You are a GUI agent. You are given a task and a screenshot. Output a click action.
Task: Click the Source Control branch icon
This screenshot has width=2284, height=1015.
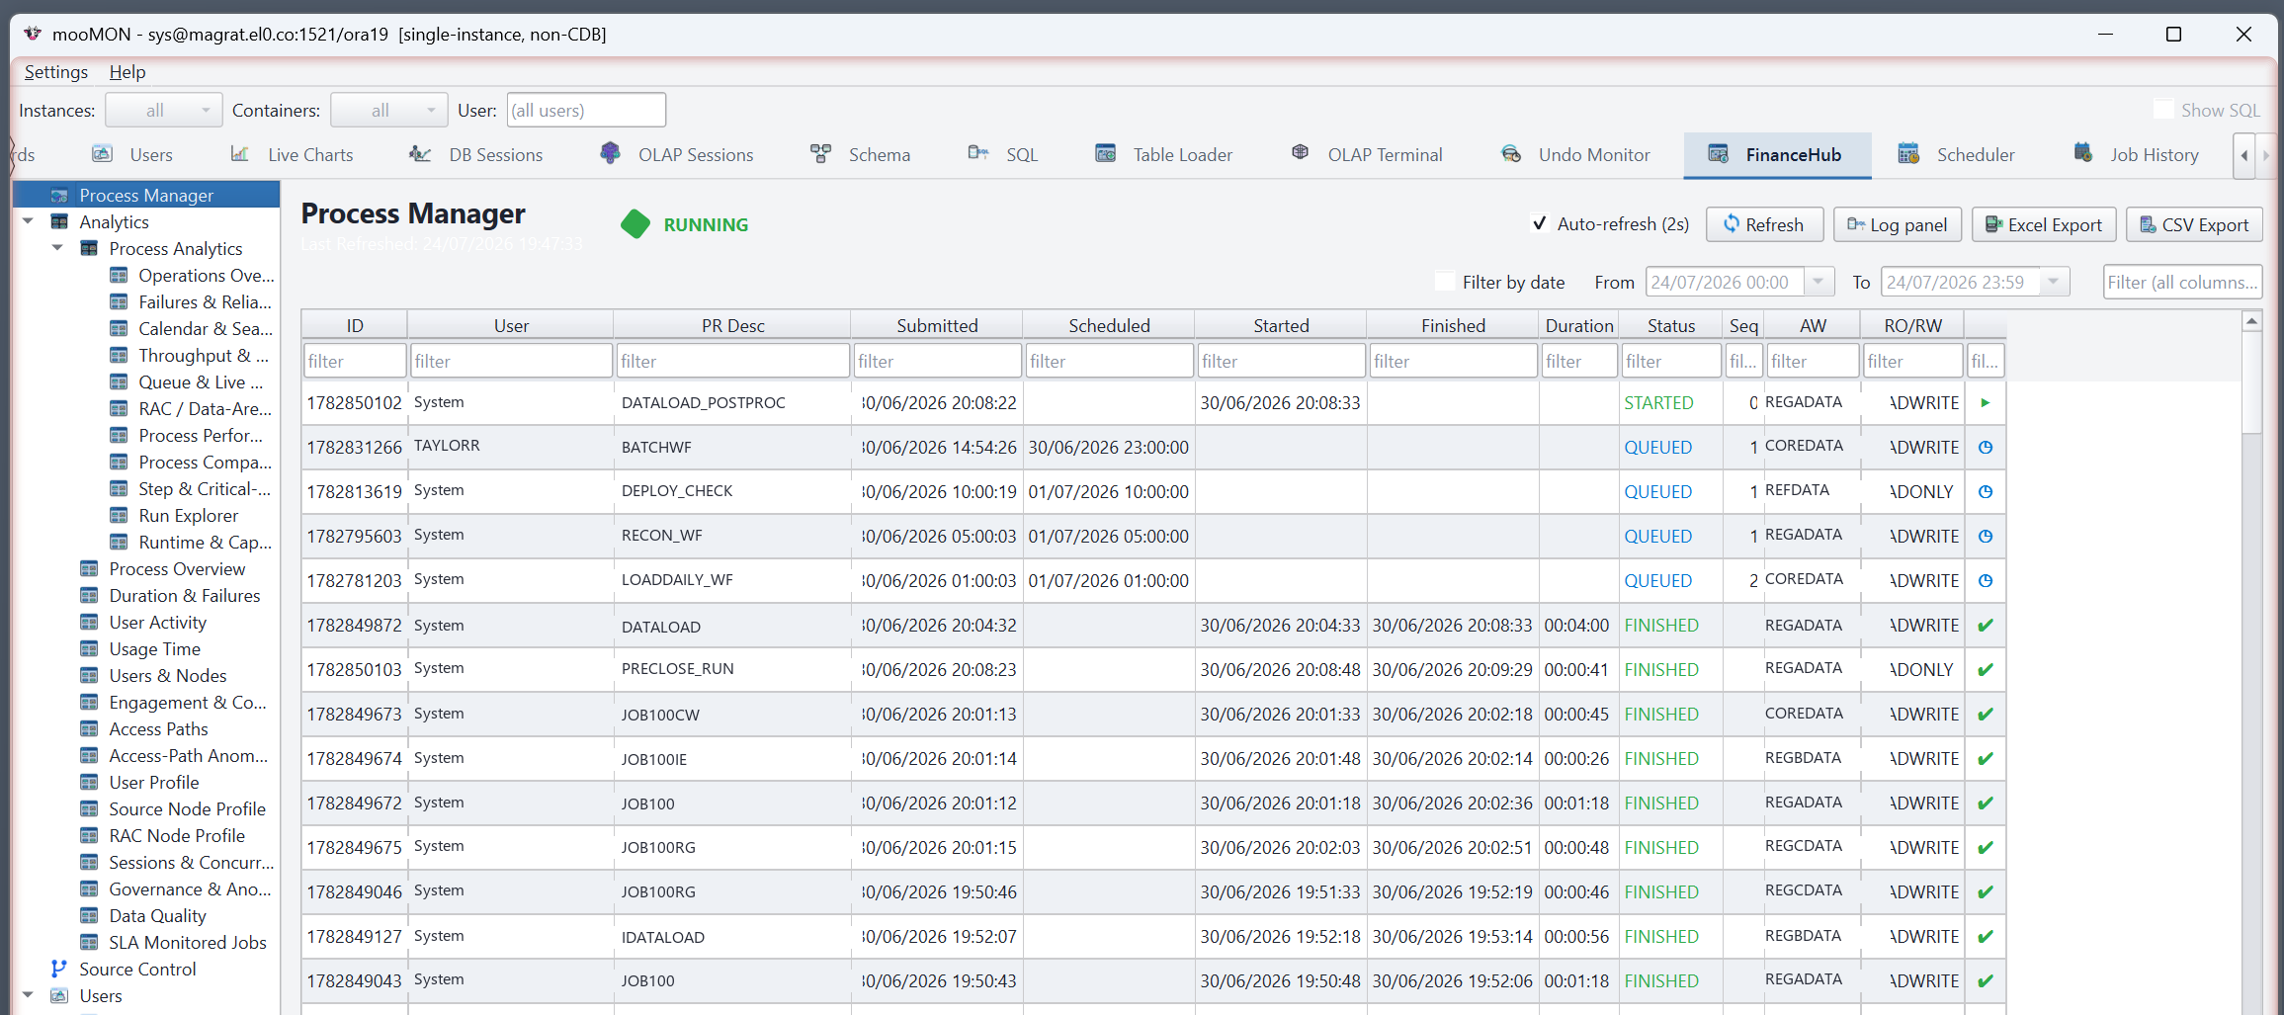pyautogui.click(x=58, y=969)
